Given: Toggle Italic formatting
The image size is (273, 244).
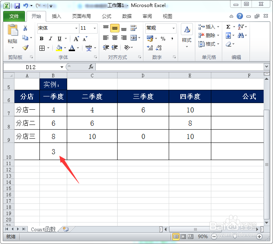Looking at the screenshot, I should (50, 39).
